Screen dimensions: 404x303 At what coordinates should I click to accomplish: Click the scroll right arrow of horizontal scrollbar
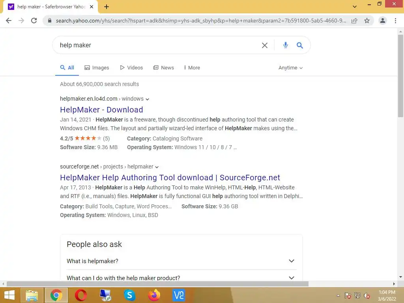394,284
